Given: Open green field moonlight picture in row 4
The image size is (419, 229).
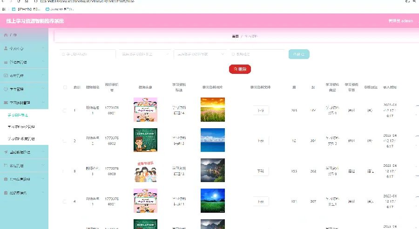Looking at the screenshot, I should [213, 201].
